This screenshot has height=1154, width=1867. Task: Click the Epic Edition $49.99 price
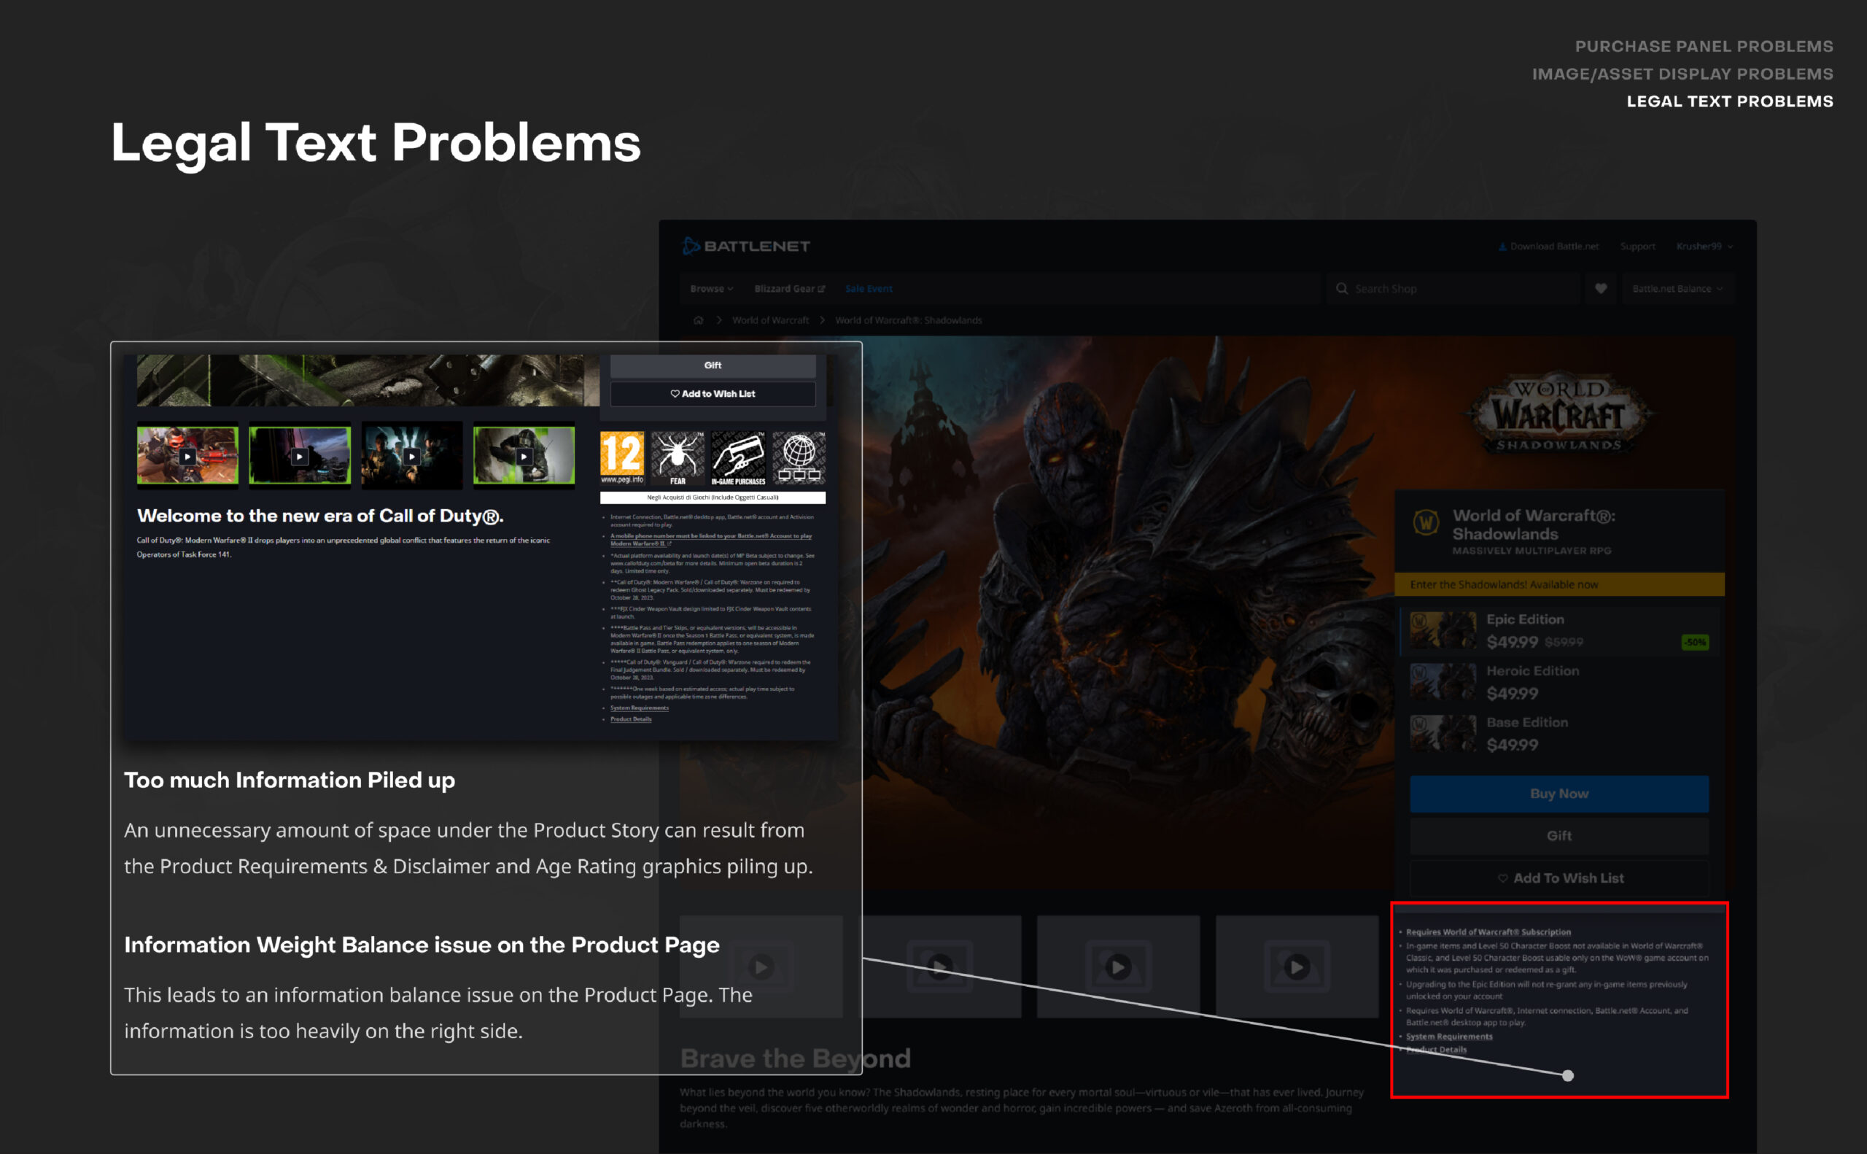click(x=1513, y=642)
